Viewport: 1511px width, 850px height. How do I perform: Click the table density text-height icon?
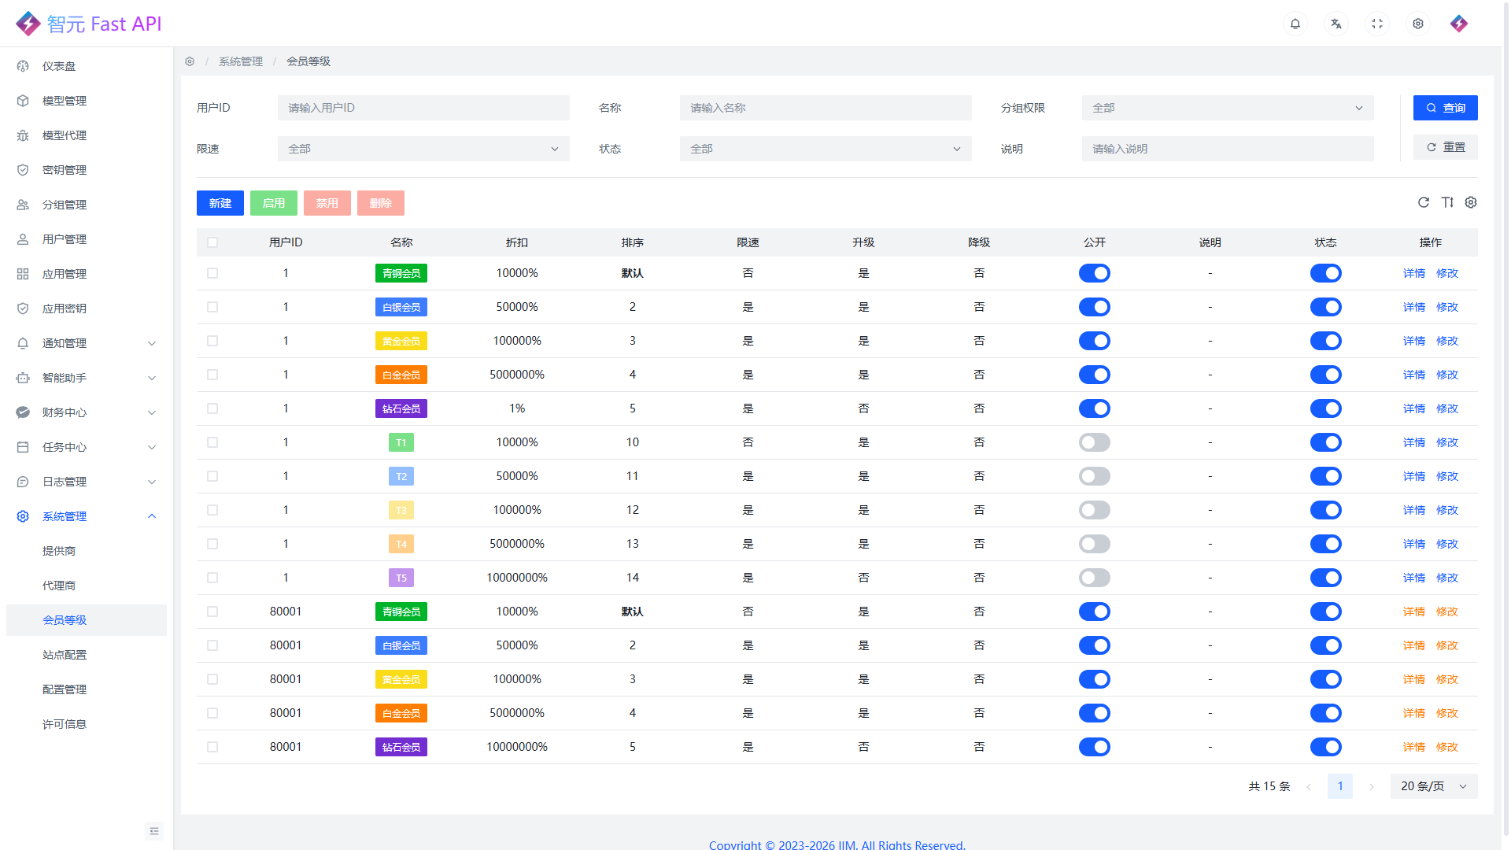coord(1446,202)
